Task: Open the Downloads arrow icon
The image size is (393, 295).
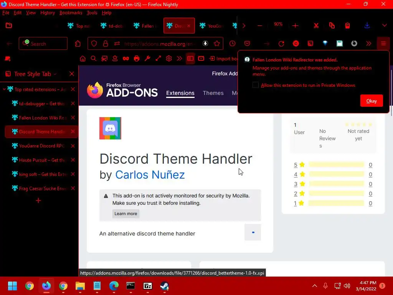Action: [x=367, y=26]
